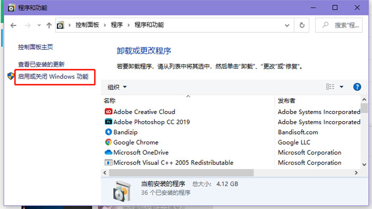
Task: Select the Google Chrome icon
Action: 108,142
